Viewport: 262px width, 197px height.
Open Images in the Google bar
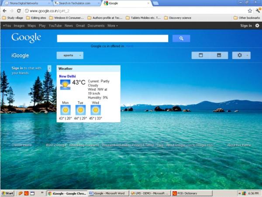[x=19, y=26]
